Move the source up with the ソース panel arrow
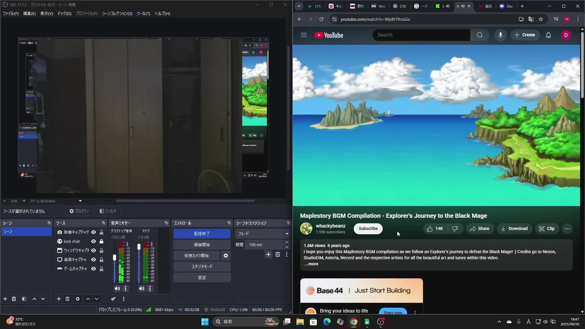 (88, 299)
